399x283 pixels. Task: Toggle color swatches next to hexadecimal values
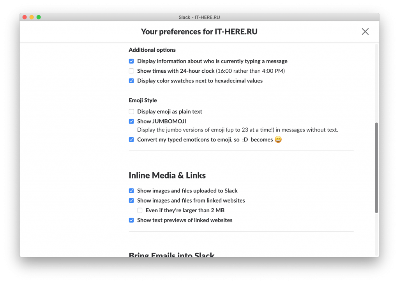click(x=131, y=81)
